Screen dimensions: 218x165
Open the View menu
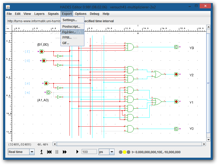coord(27,14)
